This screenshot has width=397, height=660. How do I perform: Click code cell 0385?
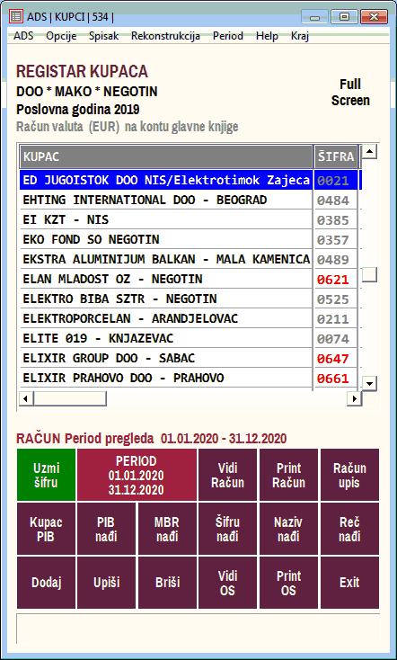pyautogui.click(x=336, y=219)
